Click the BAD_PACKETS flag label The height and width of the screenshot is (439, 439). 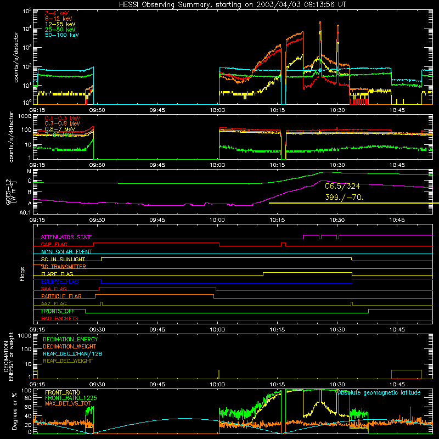[x=60, y=319]
